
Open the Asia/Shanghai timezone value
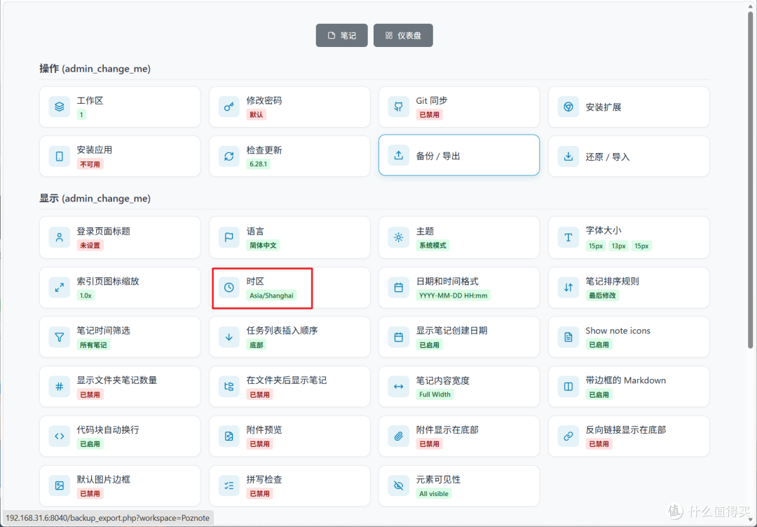click(271, 295)
